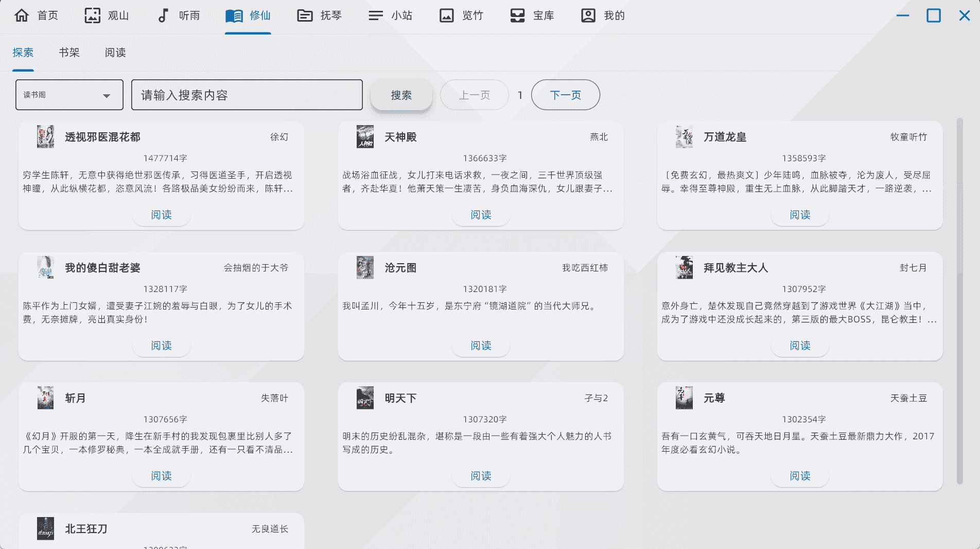The width and height of the screenshot is (980, 549).
Task: Go to 我的 profile icon
Action: pos(588,15)
